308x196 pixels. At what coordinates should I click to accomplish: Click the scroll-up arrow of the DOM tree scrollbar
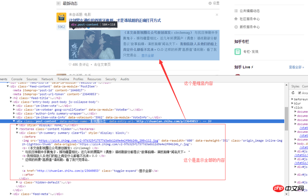[x=286, y=85]
